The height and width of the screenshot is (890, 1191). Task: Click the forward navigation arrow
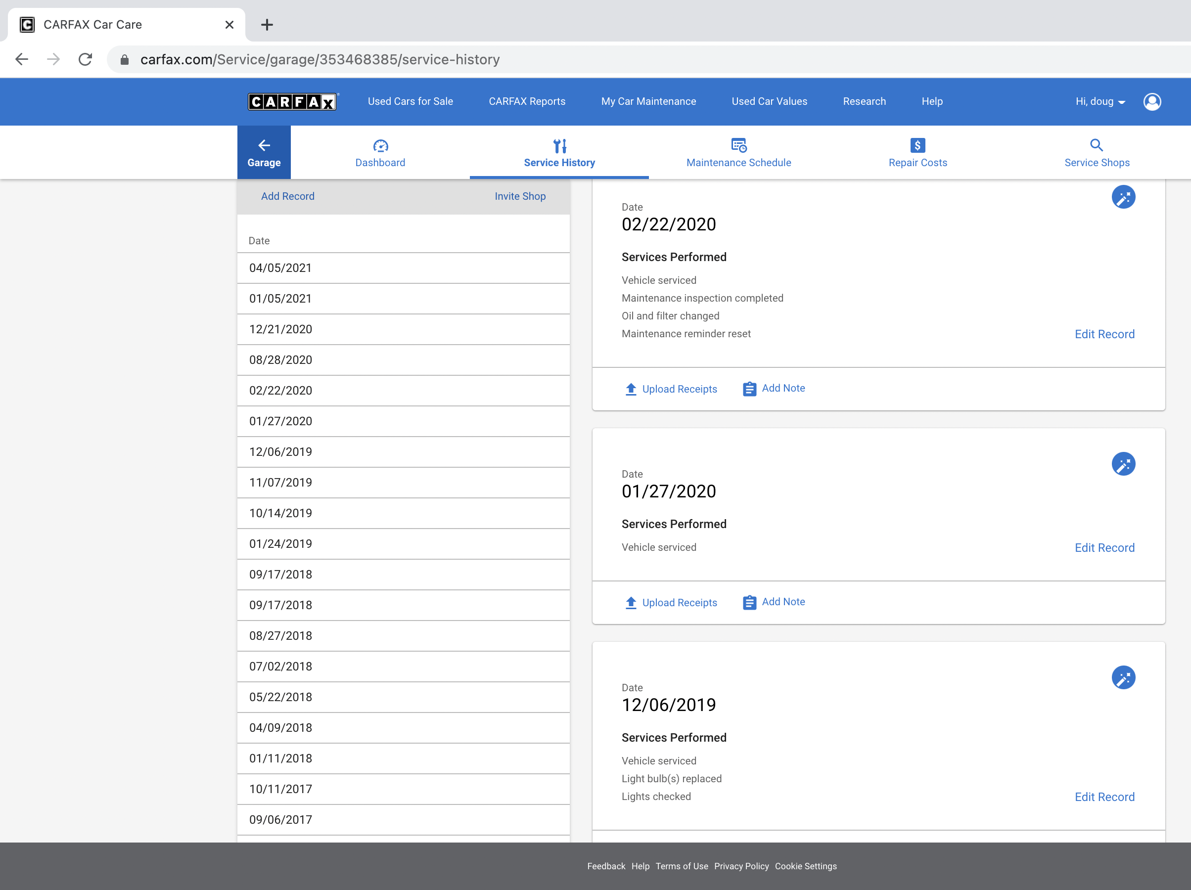pos(53,59)
